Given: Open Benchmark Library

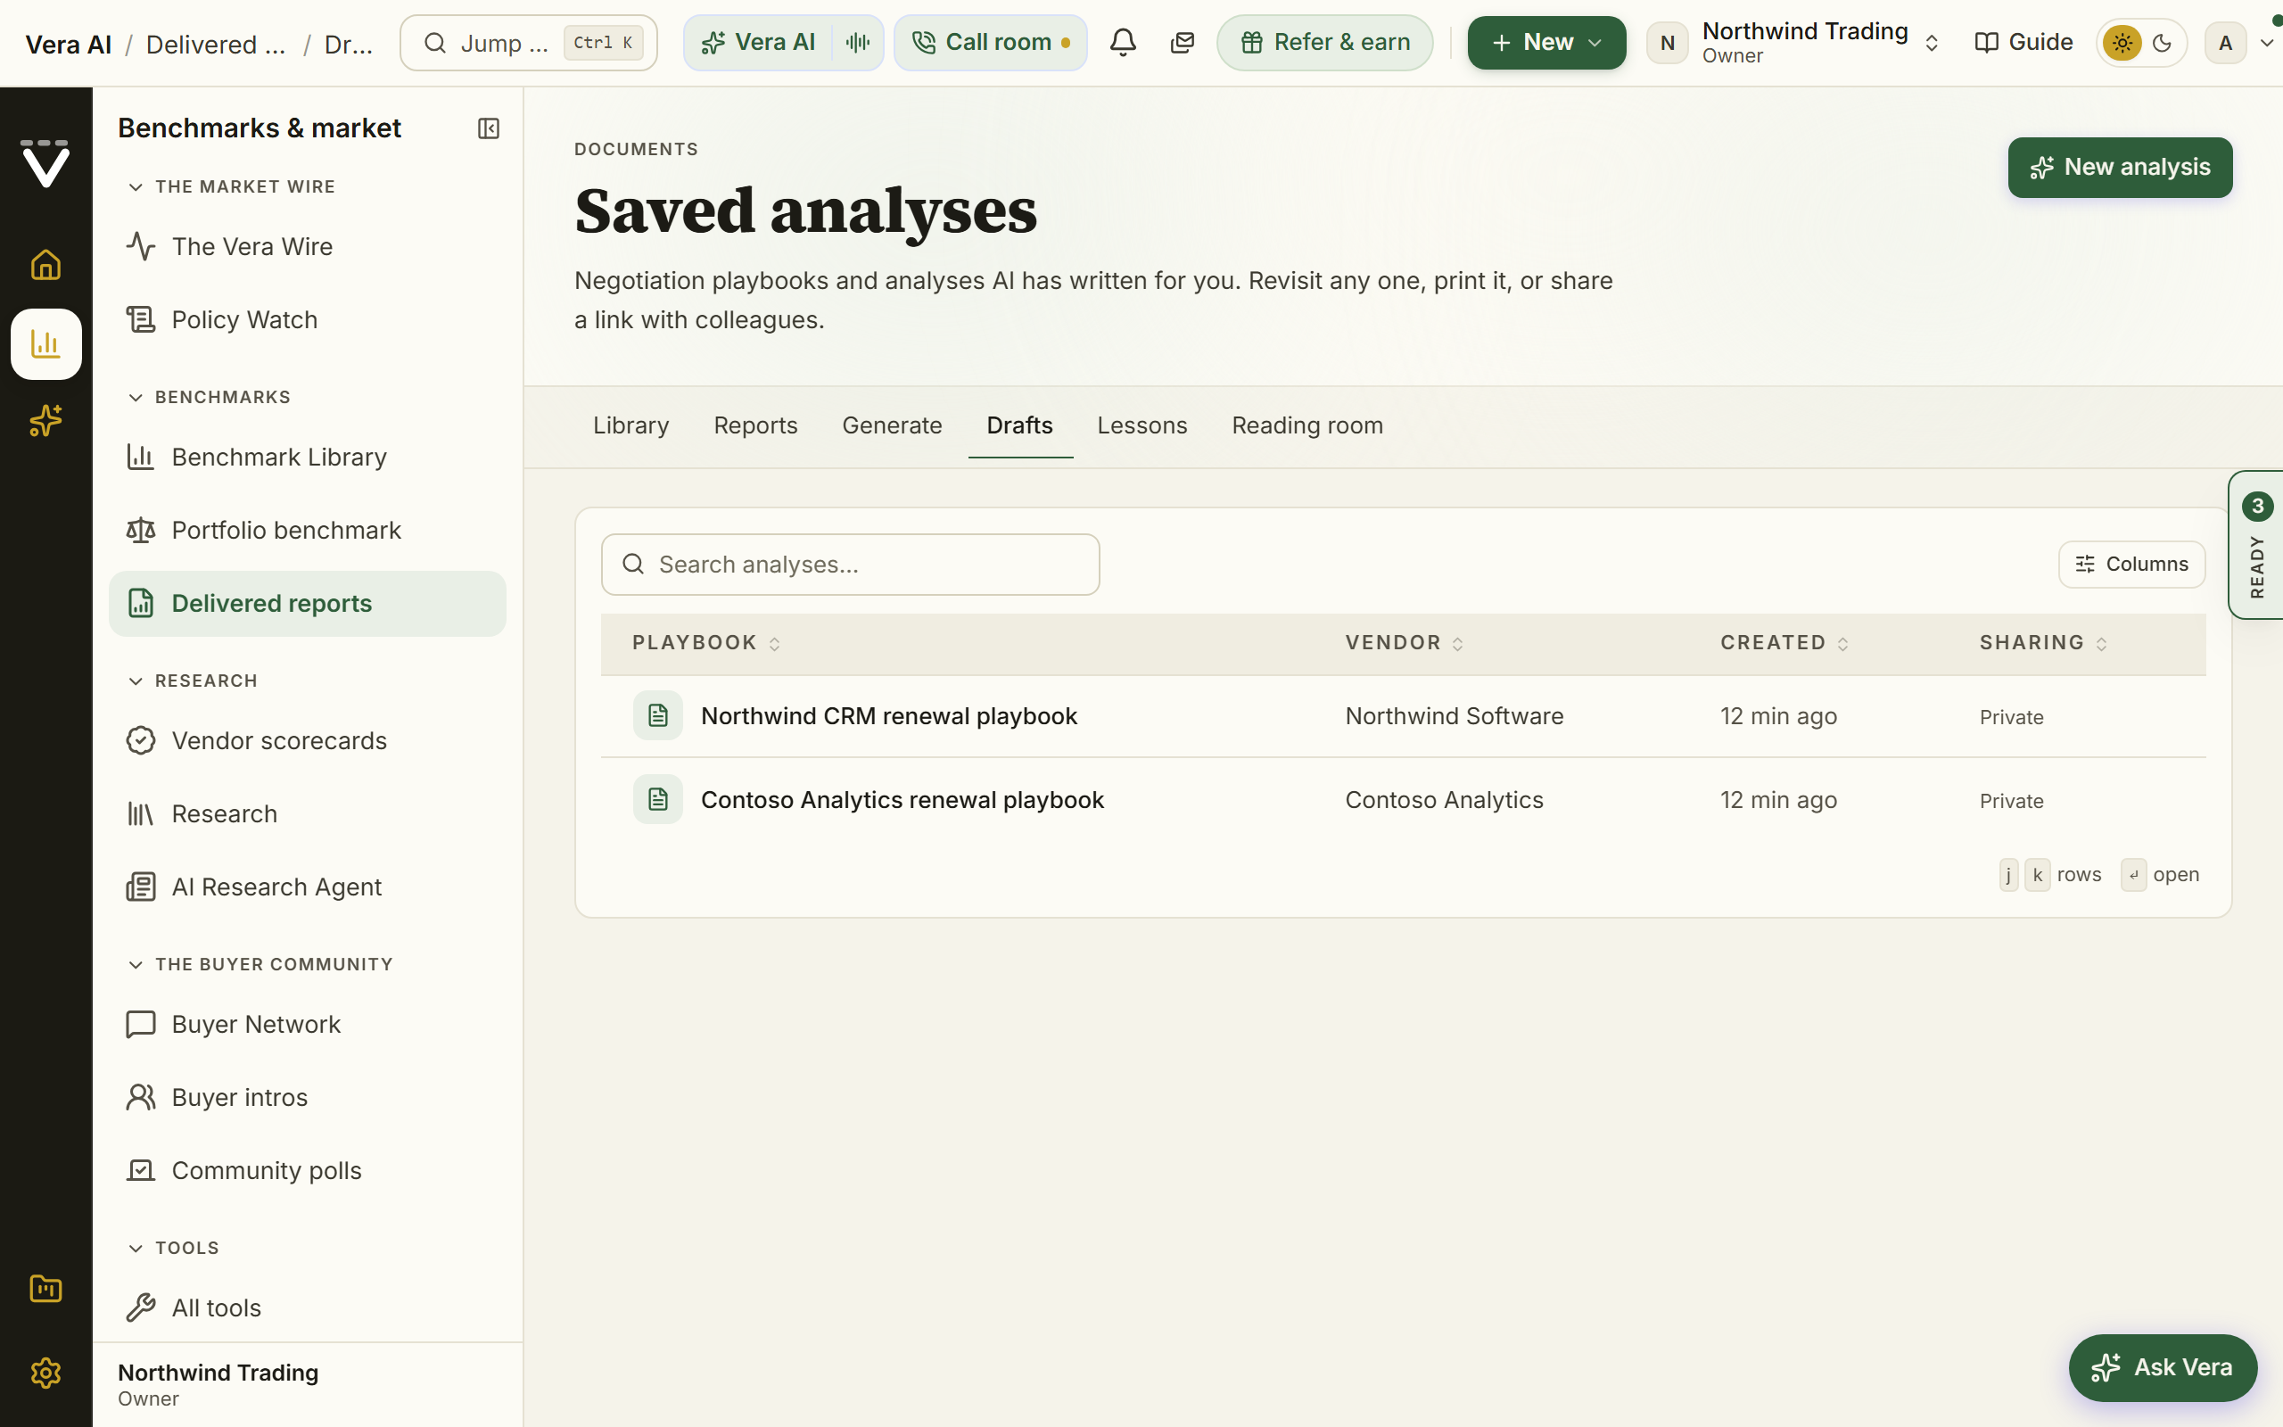Looking at the screenshot, I should pos(308,457).
